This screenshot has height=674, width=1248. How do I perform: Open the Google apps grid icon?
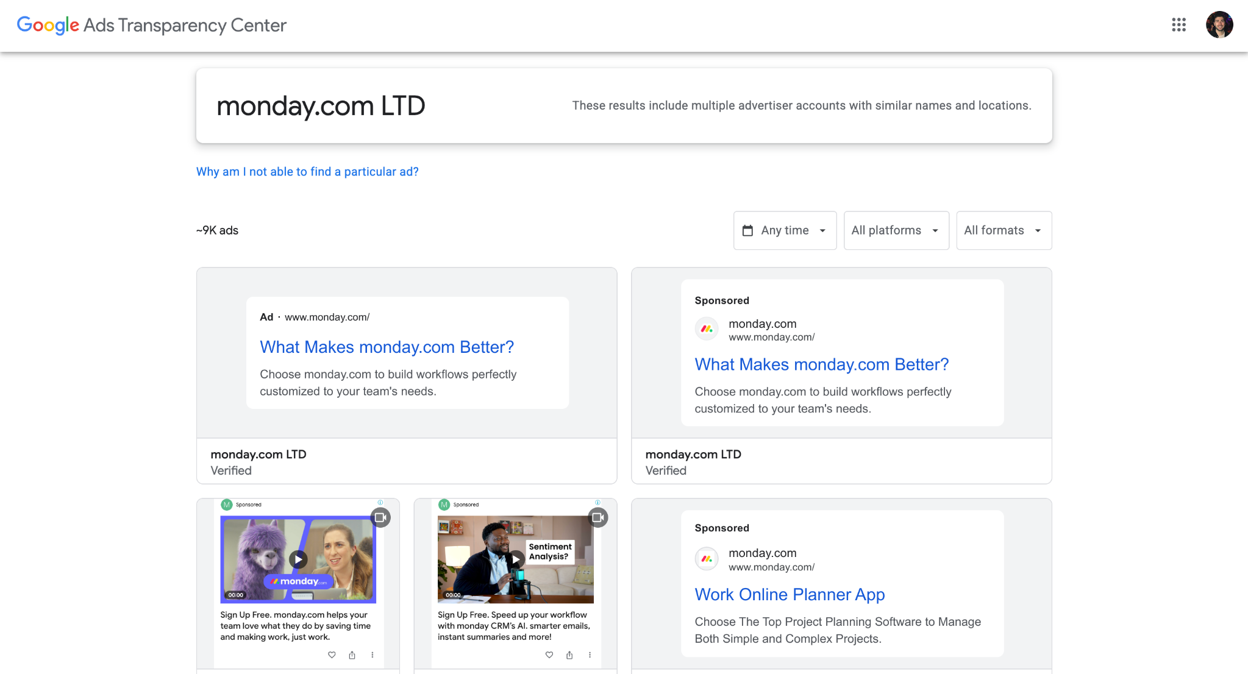coord(1179,25)
